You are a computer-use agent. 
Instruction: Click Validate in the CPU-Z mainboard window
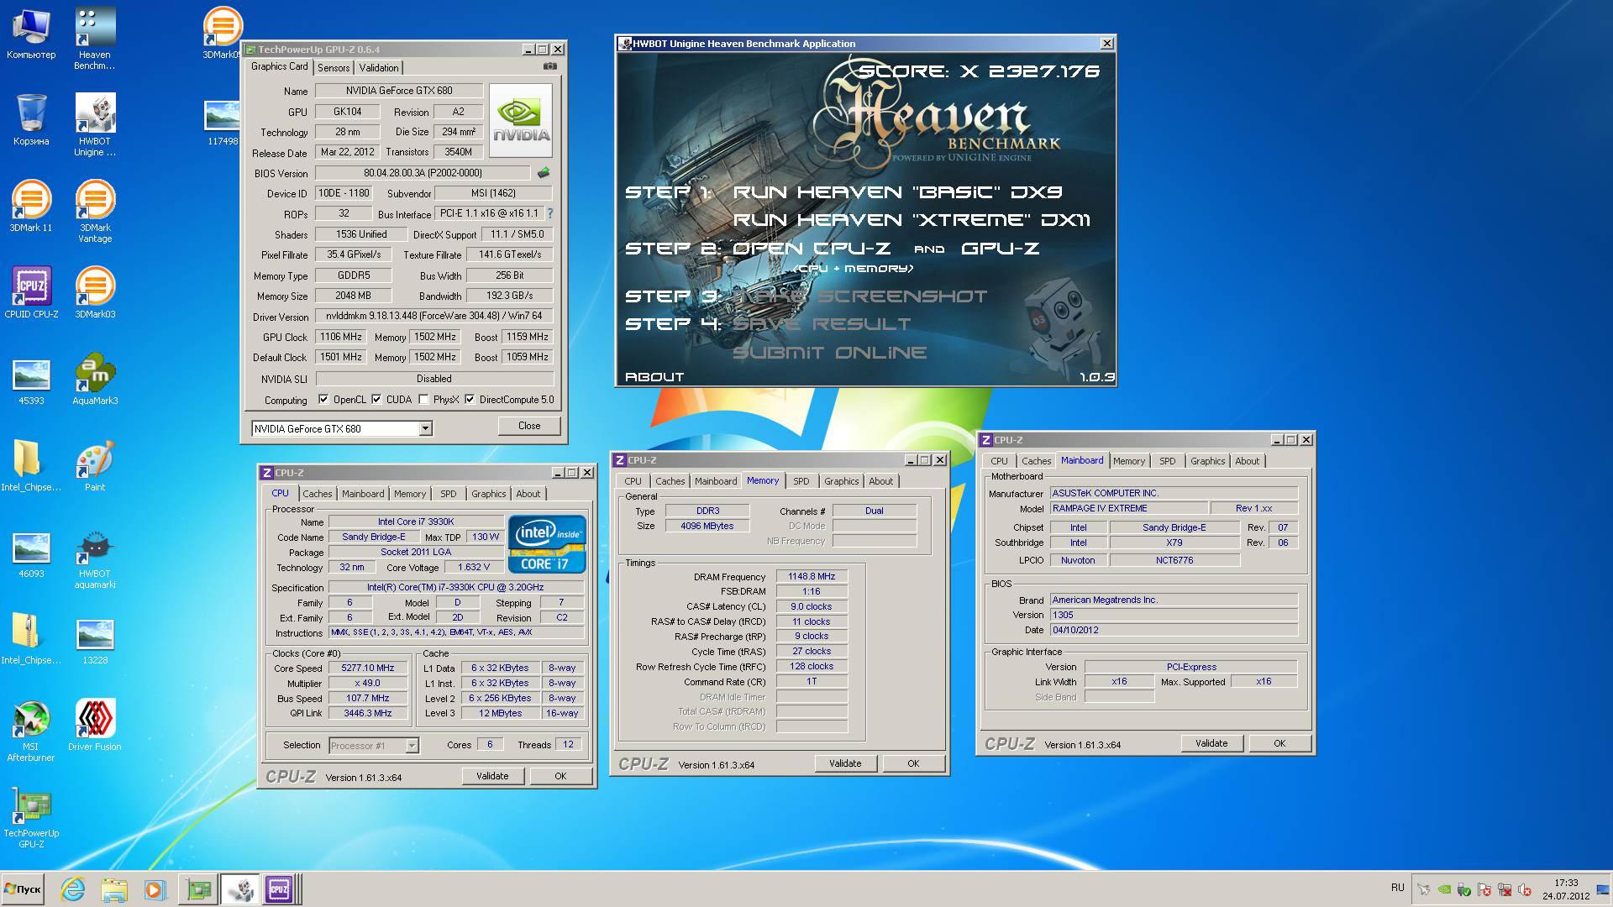point(1211,743)
